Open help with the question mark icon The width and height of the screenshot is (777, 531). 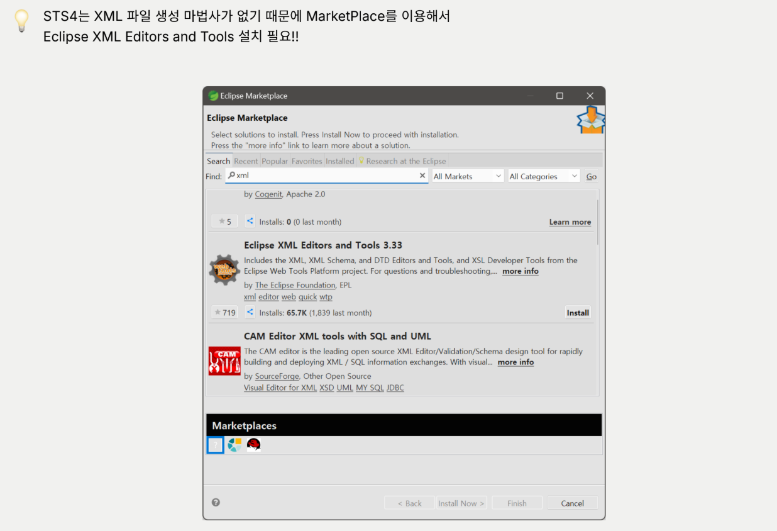[x=216, y=502]
